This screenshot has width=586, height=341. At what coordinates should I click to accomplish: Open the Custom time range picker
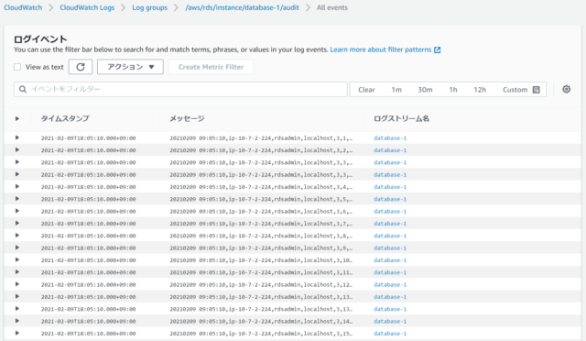click(x=521, y=90)
